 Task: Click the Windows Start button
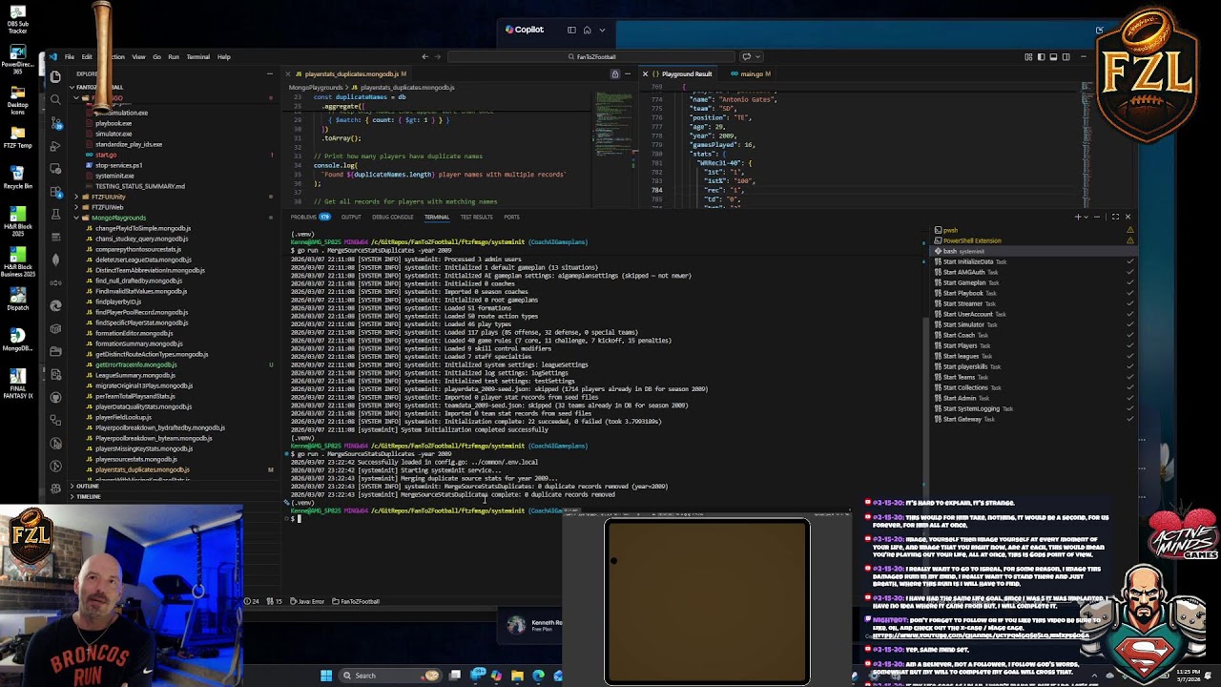pyautogui.click(x=326, y=676)
